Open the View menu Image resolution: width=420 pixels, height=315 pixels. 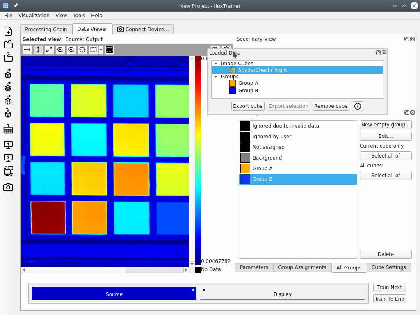61,16
